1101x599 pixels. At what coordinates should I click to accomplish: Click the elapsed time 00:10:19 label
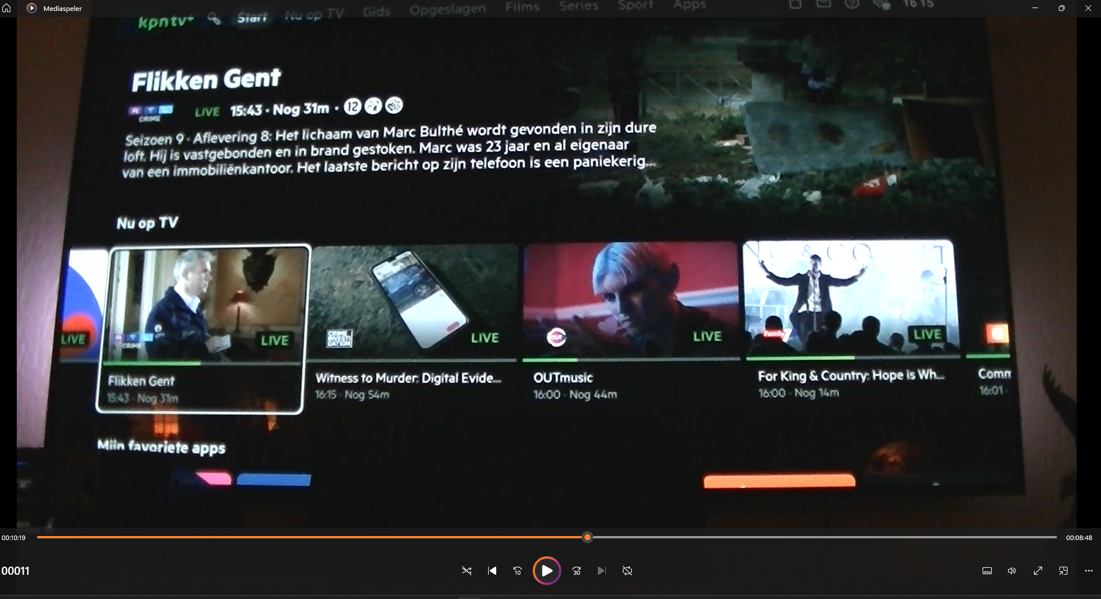click(x=13, y=538)
